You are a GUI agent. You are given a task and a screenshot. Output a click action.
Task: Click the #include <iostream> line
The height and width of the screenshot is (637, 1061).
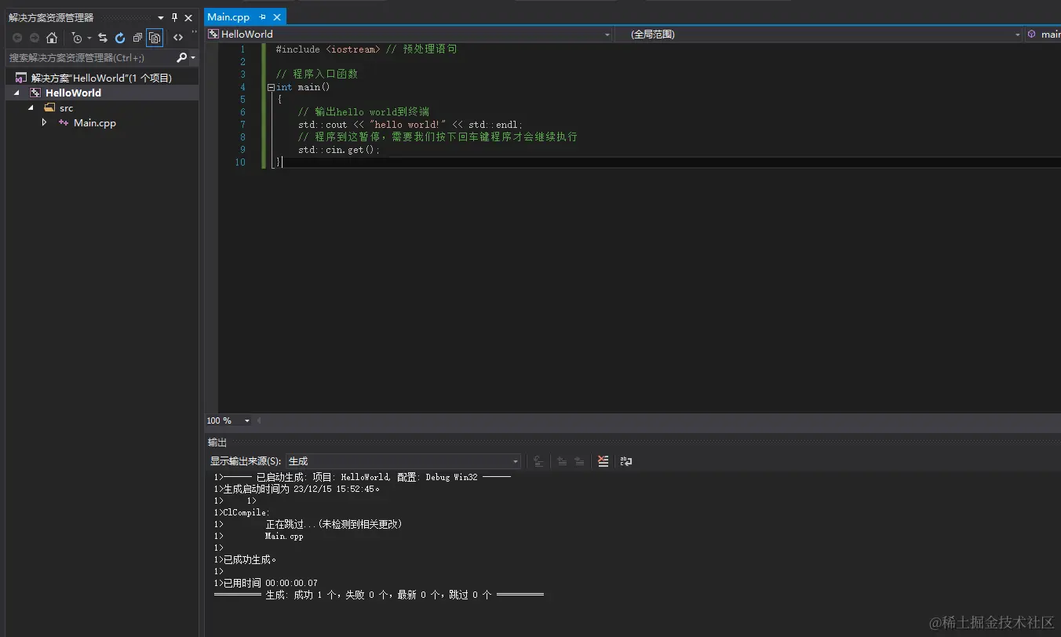point(366,49)
